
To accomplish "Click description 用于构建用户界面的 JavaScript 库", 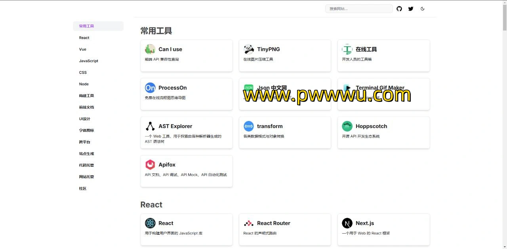I will coord(174,233).
